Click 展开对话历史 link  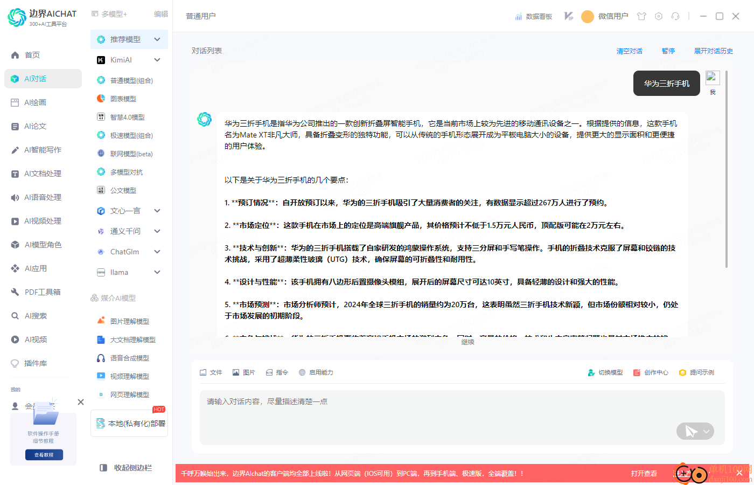point(714,51)
